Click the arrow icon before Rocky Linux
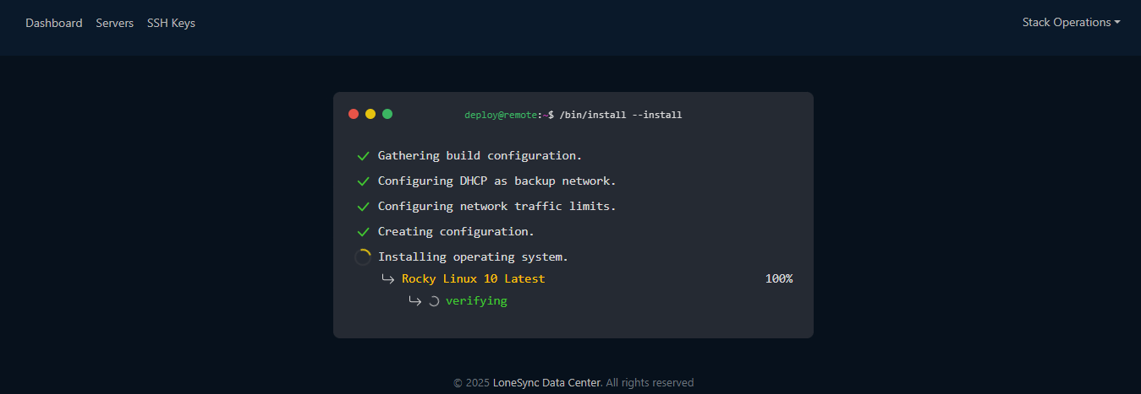 point(387,279)
